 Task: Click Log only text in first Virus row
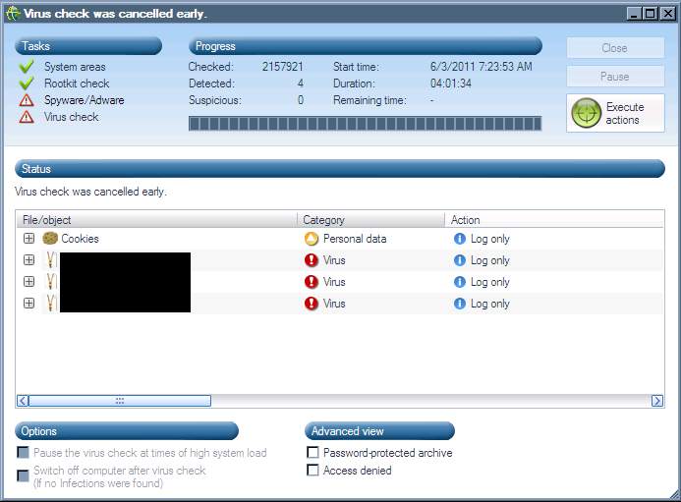490,260
